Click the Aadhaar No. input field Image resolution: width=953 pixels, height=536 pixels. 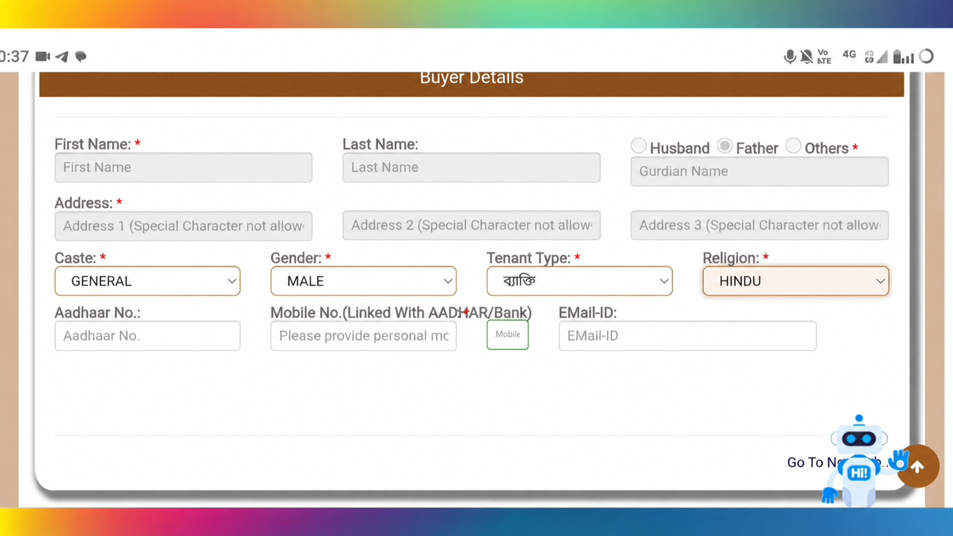(148, 335)
